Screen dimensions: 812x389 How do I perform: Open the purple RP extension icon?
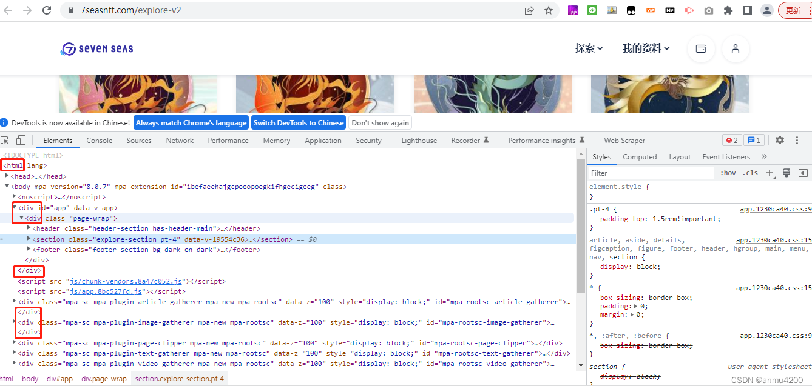pyautogui.click(x=573, y=10)
